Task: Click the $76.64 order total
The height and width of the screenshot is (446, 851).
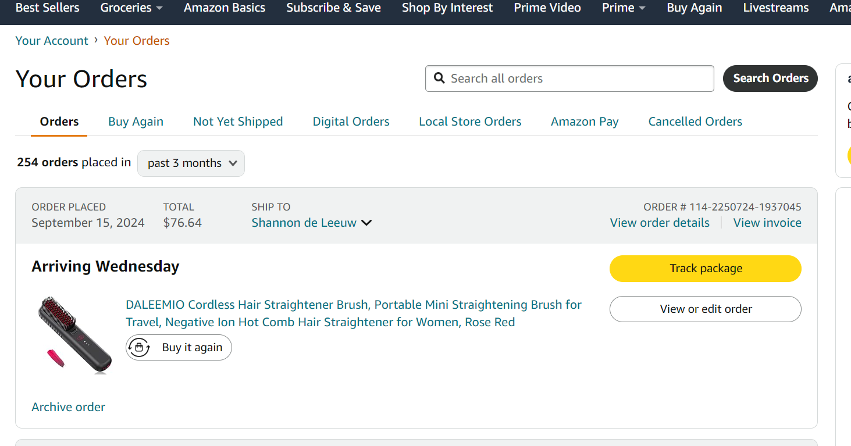Action: (x=183, y=223)
